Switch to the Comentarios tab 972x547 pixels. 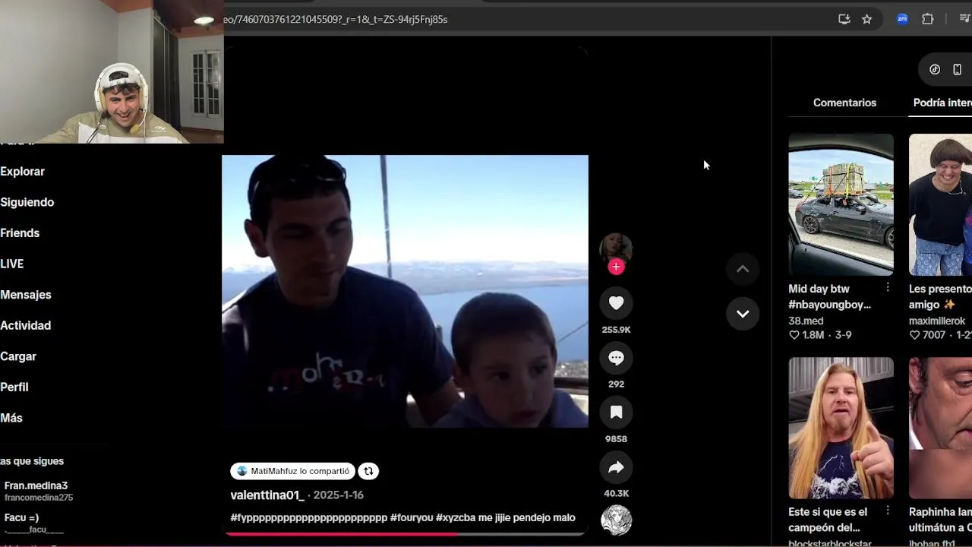(x=844, y=103)
